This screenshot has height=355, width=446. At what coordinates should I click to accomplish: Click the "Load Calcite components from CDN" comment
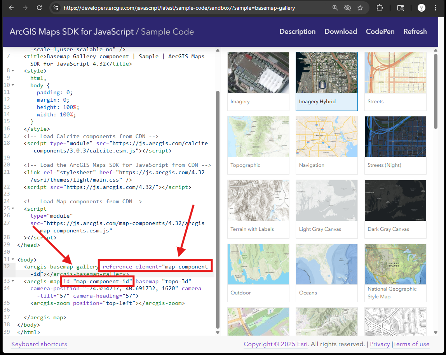[x=91, y=136]
